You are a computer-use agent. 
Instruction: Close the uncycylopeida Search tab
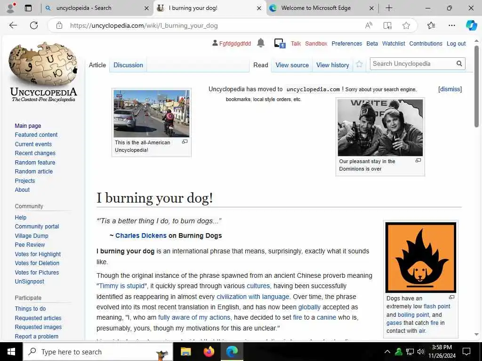tap(147, 8)
